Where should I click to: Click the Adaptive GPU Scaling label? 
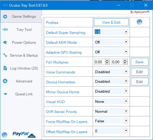(64, 52)
